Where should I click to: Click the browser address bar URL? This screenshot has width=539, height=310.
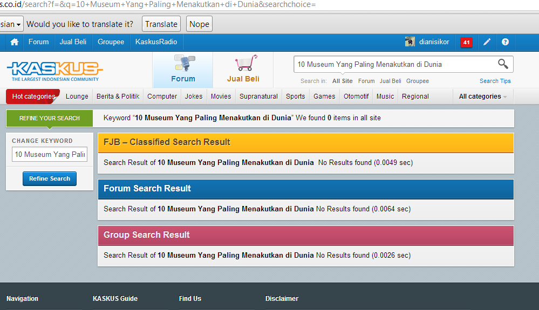pos(158,5)
